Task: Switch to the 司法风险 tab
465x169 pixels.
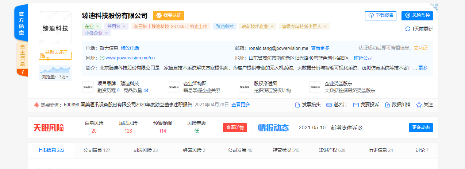Action: point(145,150)
